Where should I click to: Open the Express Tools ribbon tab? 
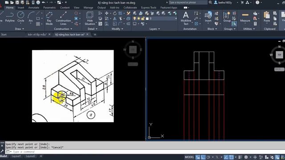click(x=148, y=8)
